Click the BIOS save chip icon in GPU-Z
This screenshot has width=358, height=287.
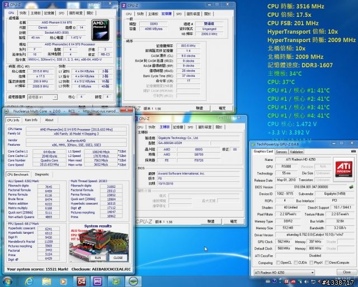tap(351, 187)
